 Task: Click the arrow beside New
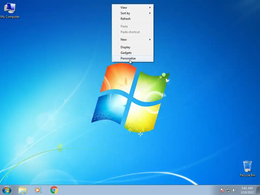coord(150,39)
